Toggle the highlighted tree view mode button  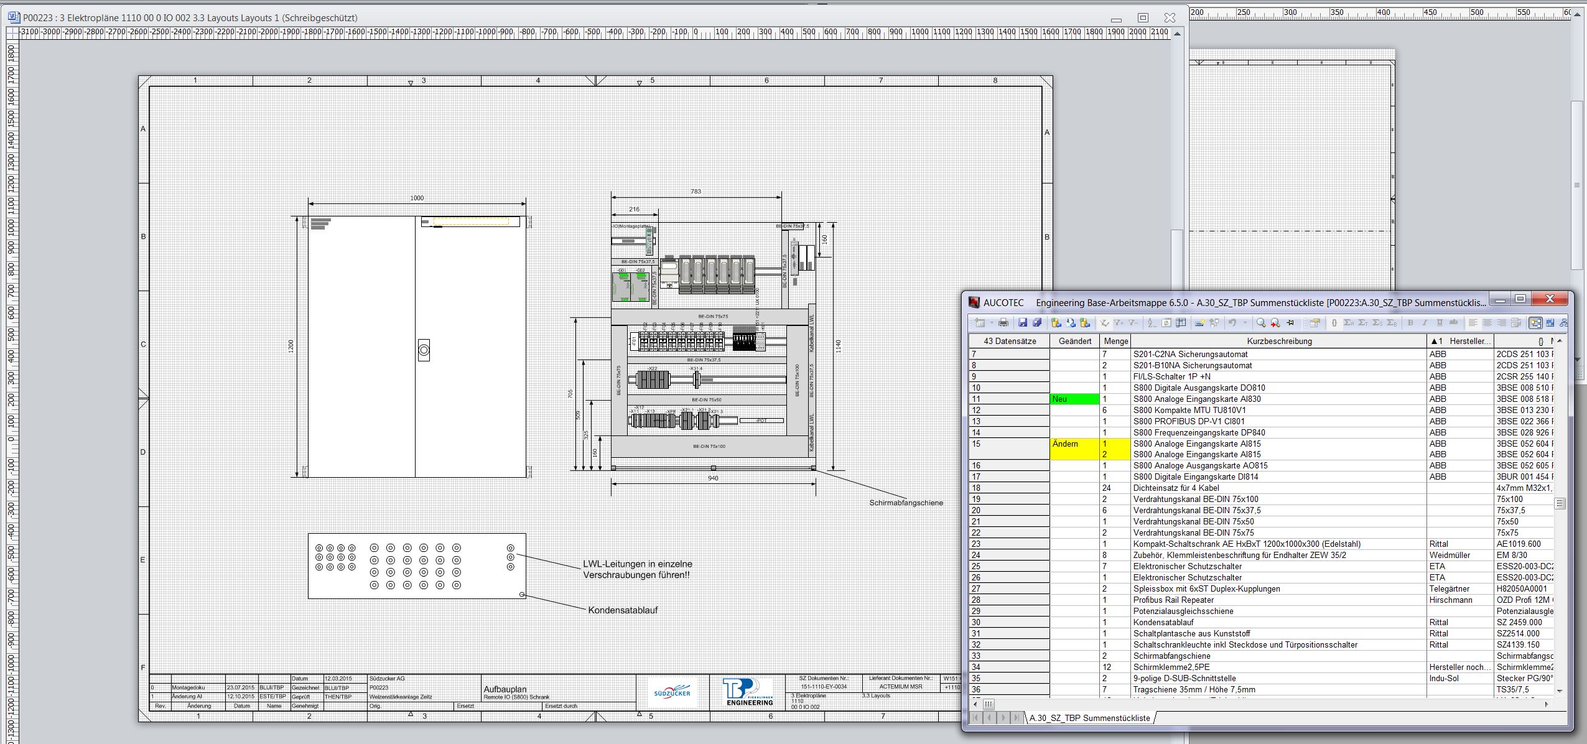point(1535,323)
